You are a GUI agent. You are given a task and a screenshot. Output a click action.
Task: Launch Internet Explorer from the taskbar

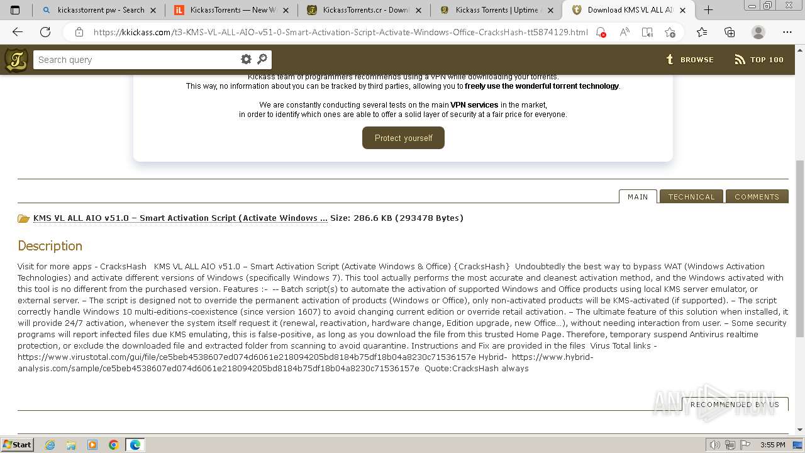50,445
